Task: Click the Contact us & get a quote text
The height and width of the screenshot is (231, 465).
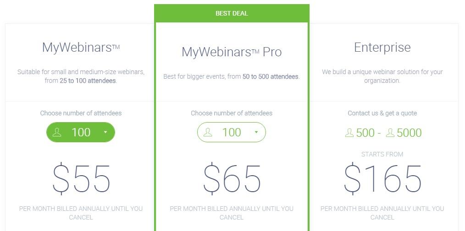Action: coord(382,113)
